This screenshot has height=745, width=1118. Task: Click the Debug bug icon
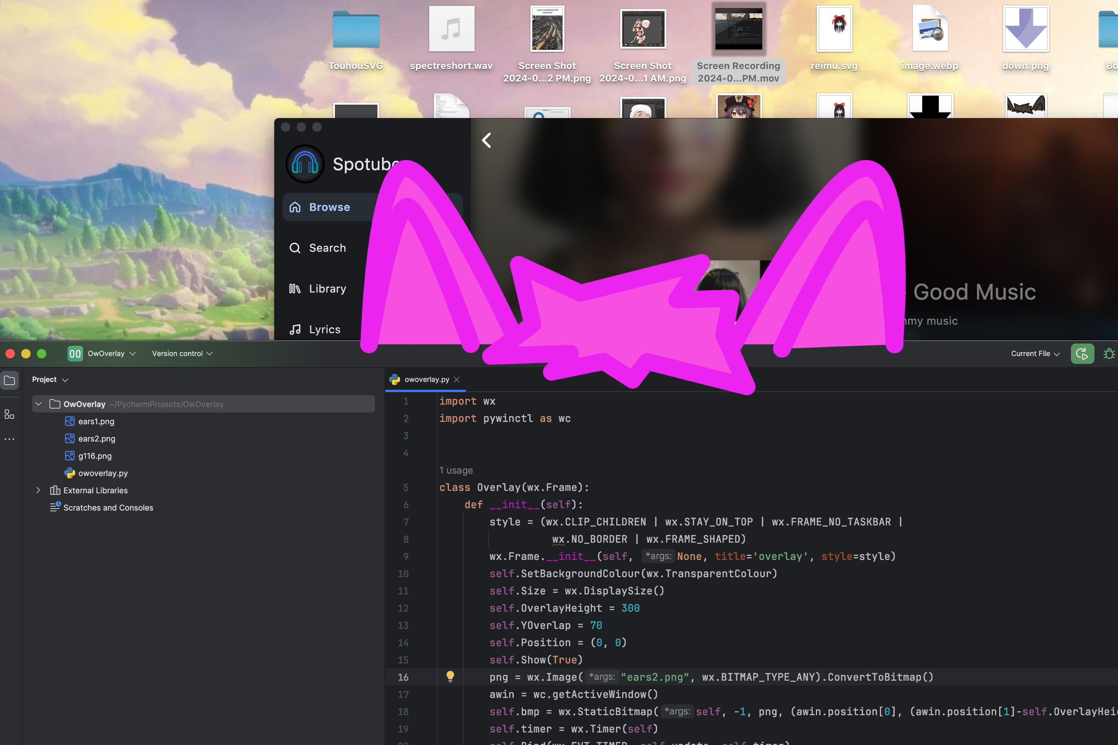(x=1109, y=354)
